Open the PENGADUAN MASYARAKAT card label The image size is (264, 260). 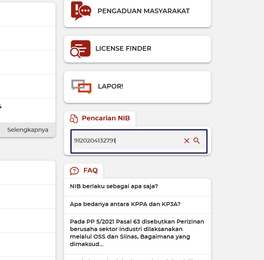[143, 11]
